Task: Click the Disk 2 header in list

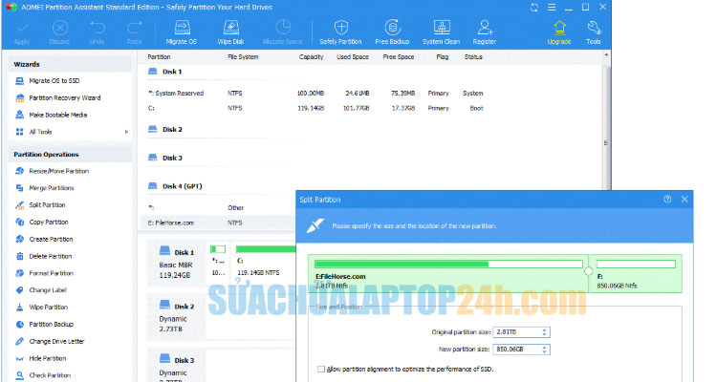Action: pos(165,129)
